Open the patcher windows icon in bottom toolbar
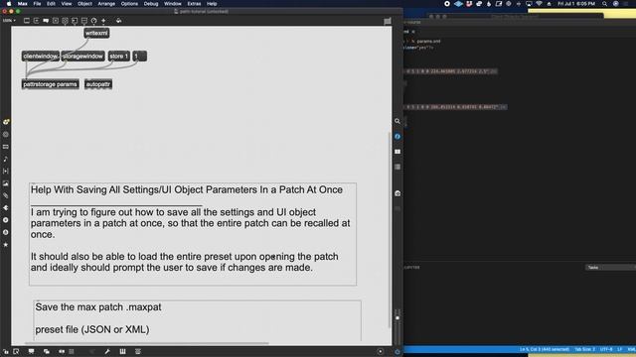This screenshot has height=357, width=636. pos(47,352)
